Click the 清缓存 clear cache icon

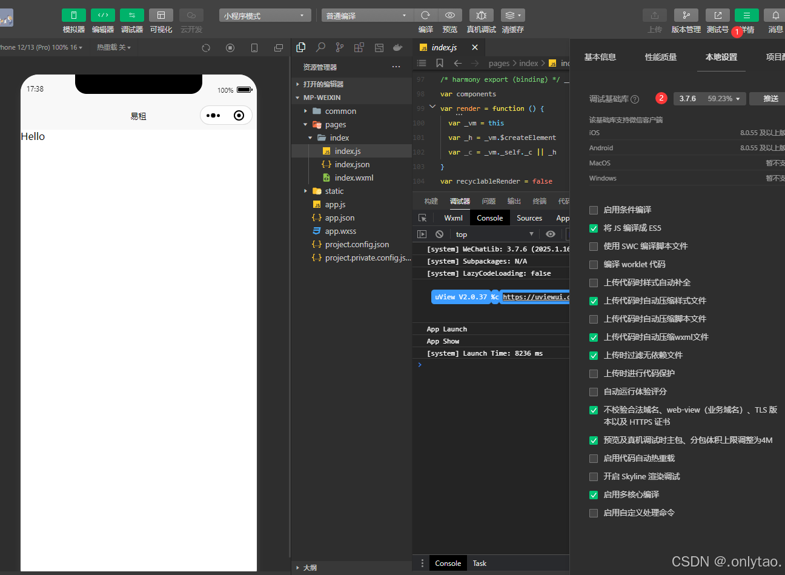click(511, 15)
